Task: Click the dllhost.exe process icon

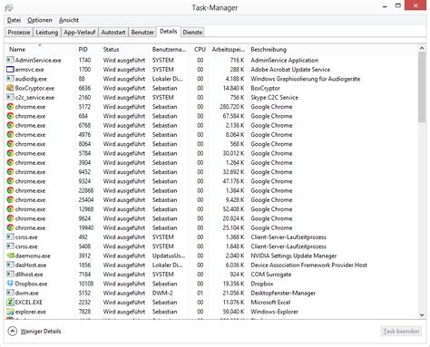Action: tap(10, 275)
